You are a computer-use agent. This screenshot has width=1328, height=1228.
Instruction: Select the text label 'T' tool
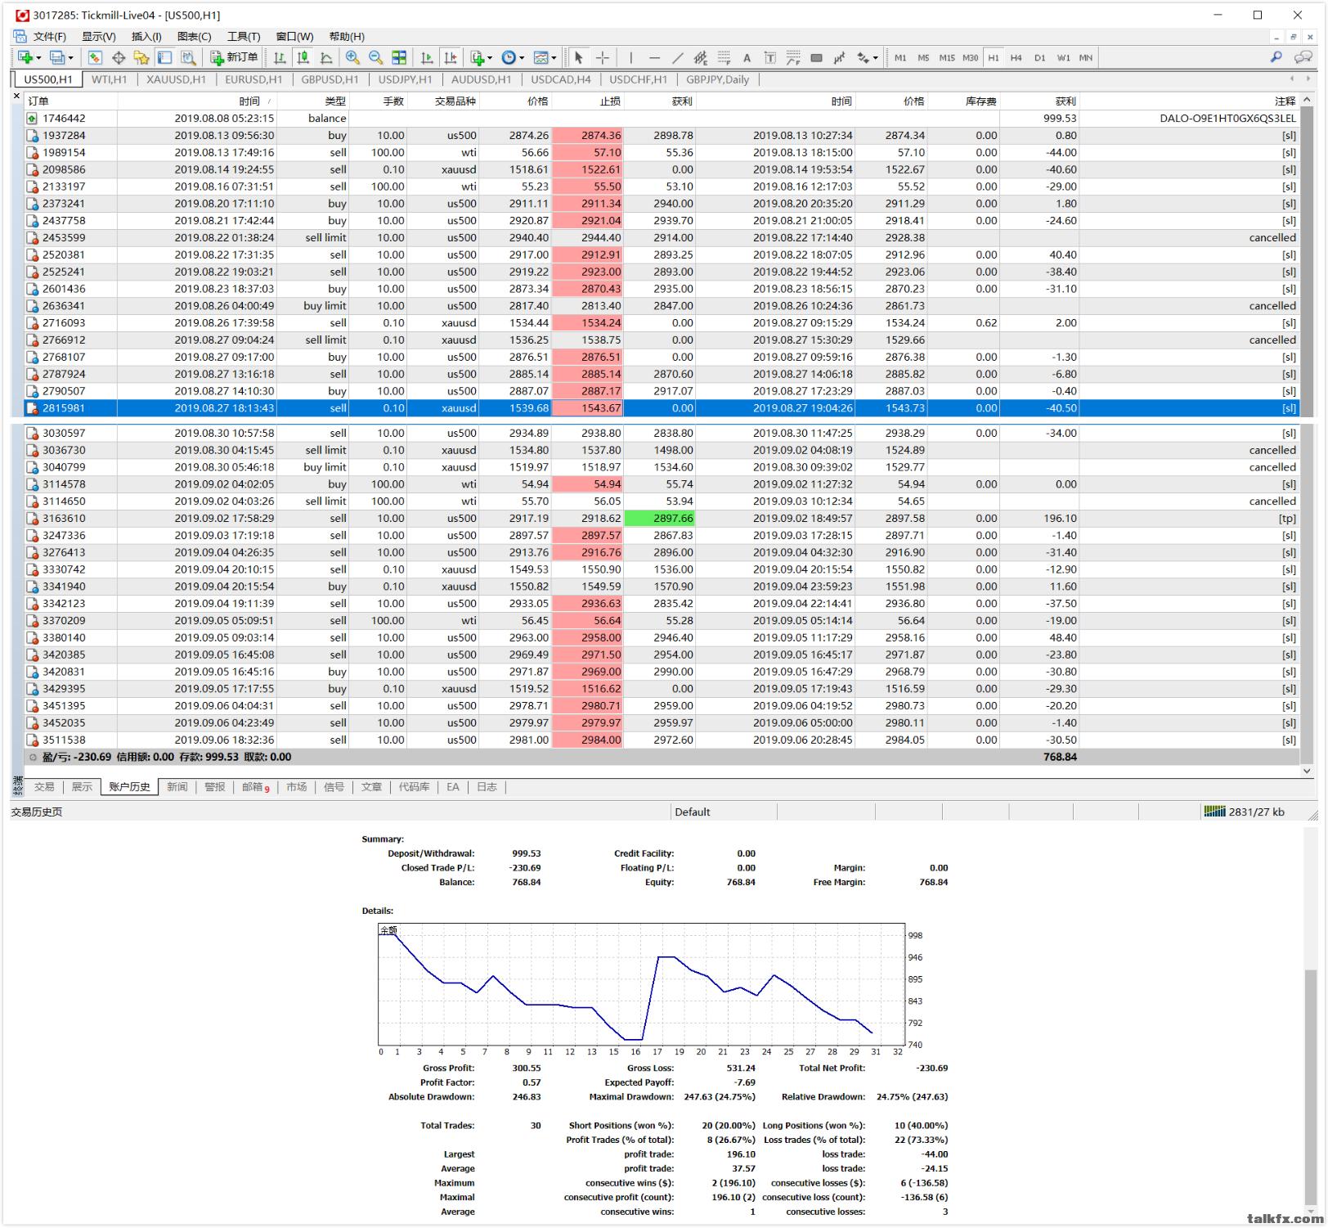[x=769, y=57]
